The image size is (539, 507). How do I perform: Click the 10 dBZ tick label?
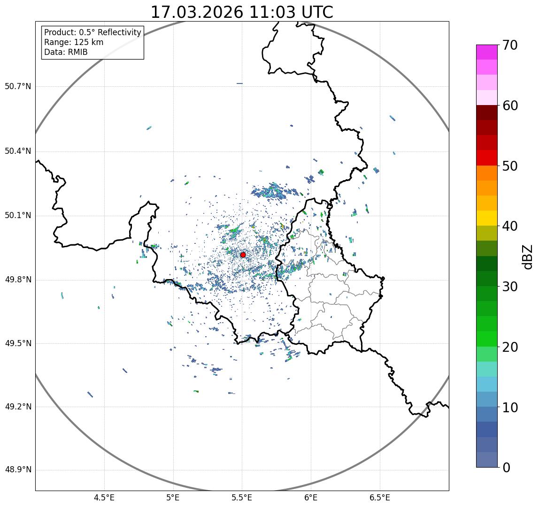point(510,408)
